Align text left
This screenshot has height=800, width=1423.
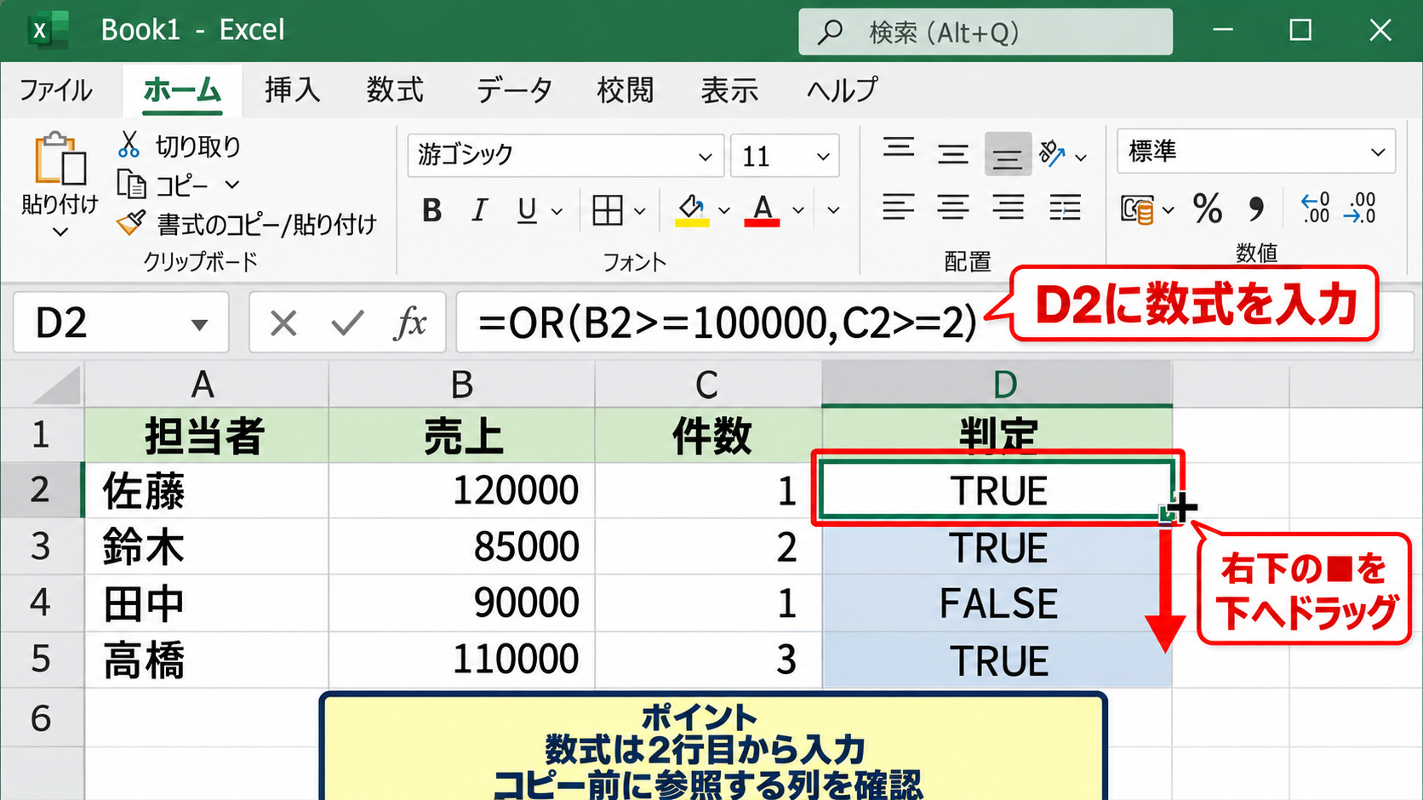click(x=898, y=207)
